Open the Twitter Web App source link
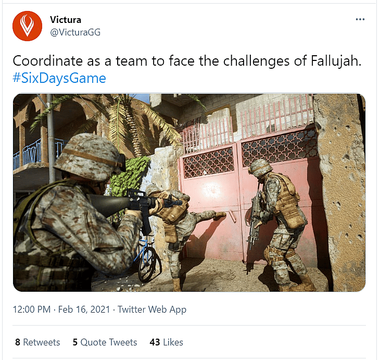 (x=152, y=309)
